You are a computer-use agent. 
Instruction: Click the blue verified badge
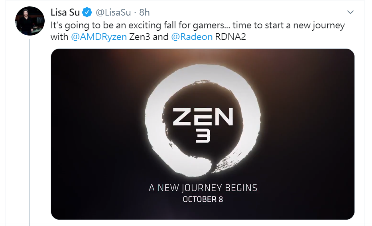coord(87,12)
